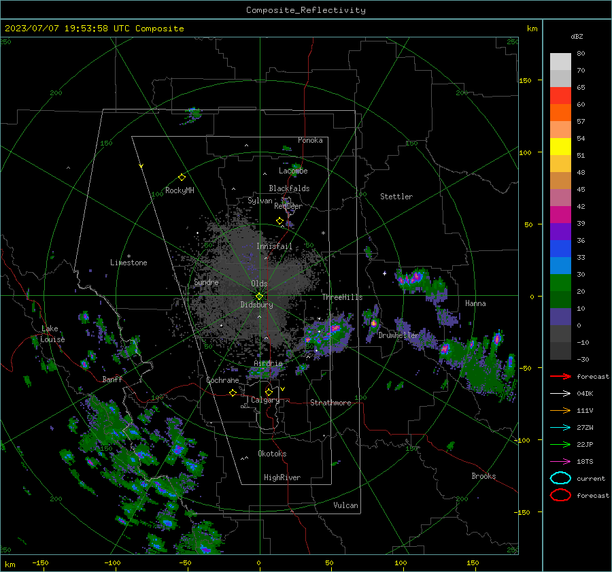This screenshot has height=572, width=612.
Task: Click the dBZ legend heading
Action: click(x=577, y=36)
